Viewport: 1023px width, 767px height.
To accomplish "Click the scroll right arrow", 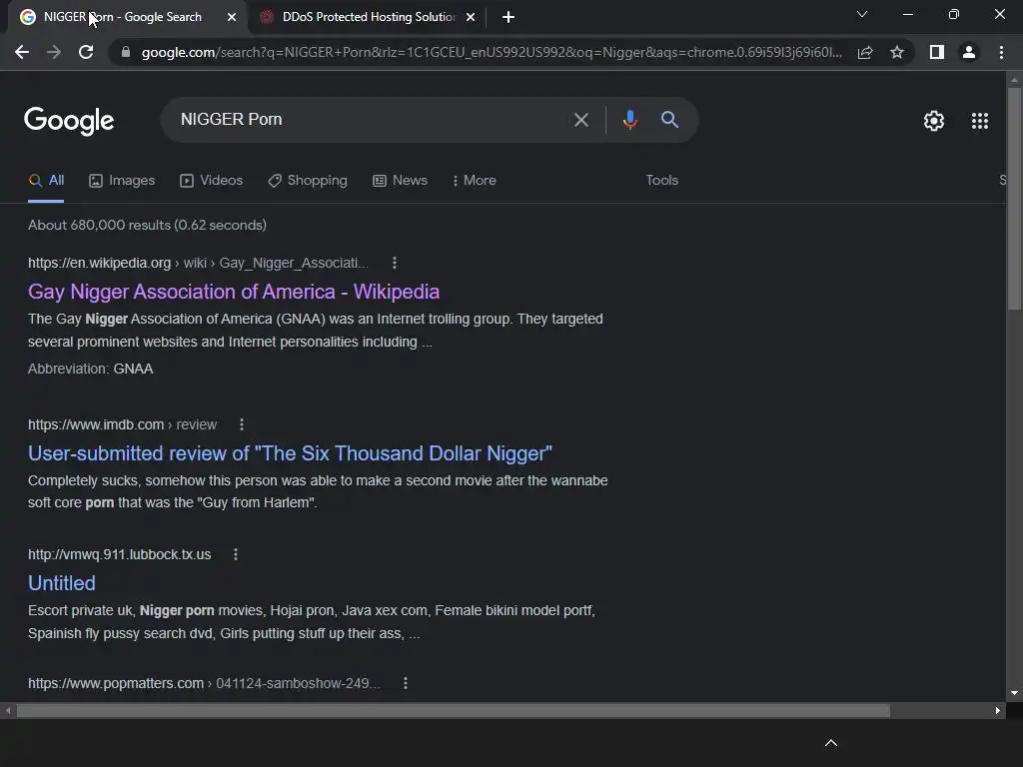I will point(998,710).
